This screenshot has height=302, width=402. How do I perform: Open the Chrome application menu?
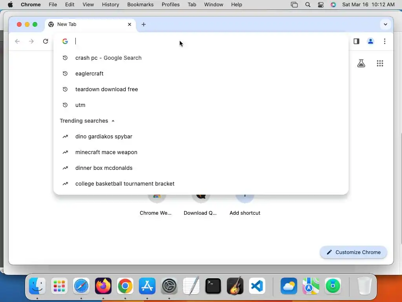[x=31, y=5]
